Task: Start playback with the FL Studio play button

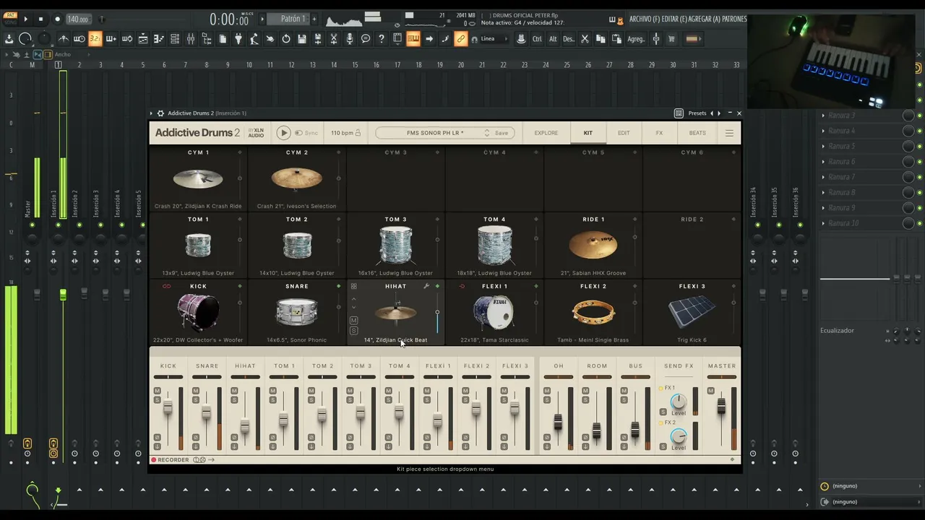Action: pyautogui.click(x=26, y=19)
